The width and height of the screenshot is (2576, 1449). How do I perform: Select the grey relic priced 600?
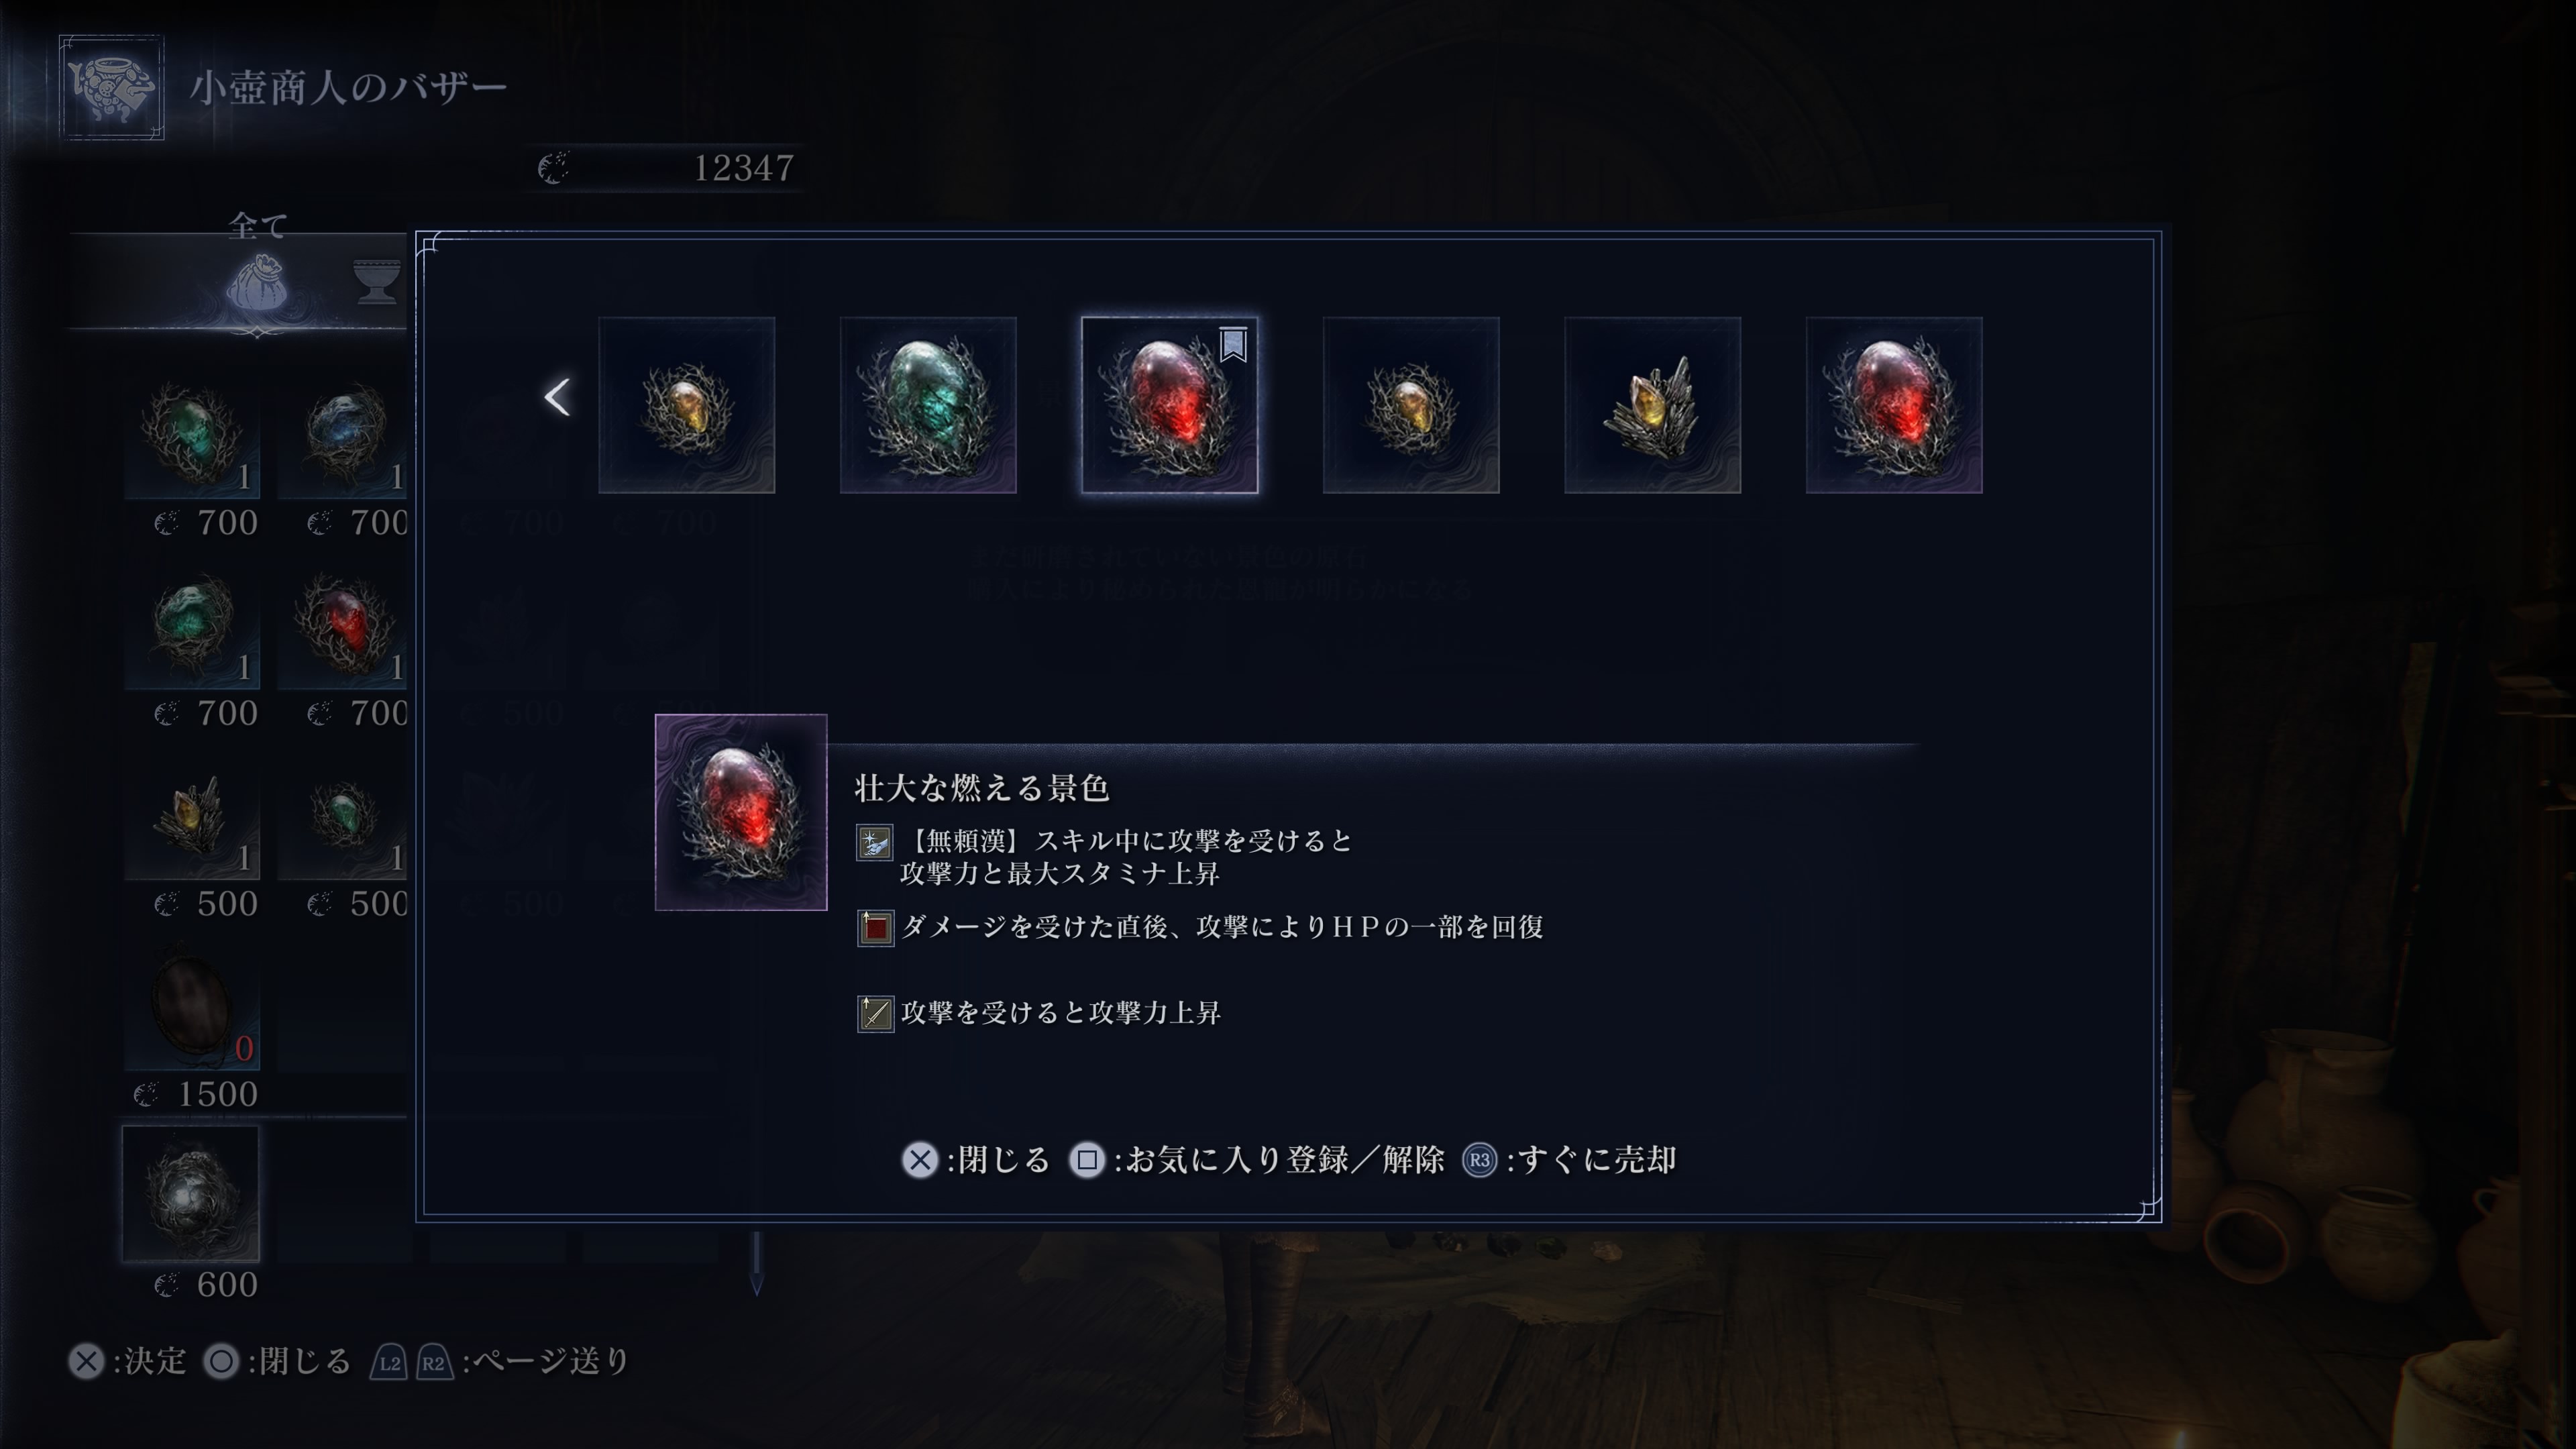[191, 1194]
